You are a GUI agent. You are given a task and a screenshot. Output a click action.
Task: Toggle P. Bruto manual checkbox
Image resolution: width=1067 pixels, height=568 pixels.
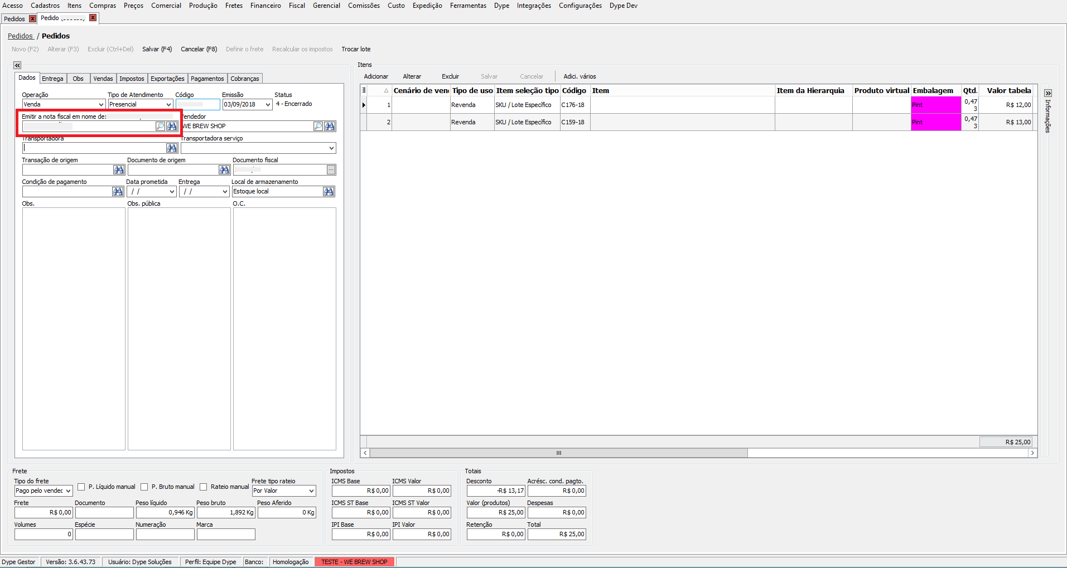pyautogui.click(x=144, y=487)
